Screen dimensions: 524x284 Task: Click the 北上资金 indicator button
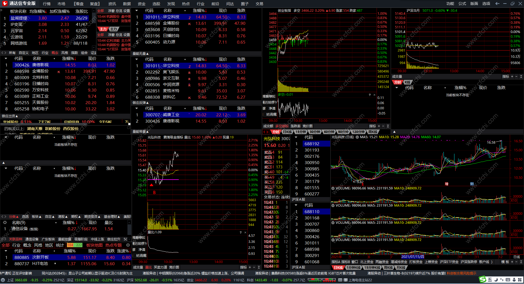point(367,262)
